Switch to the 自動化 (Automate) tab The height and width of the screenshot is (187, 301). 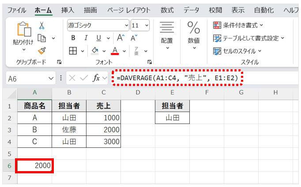[264, 10]
